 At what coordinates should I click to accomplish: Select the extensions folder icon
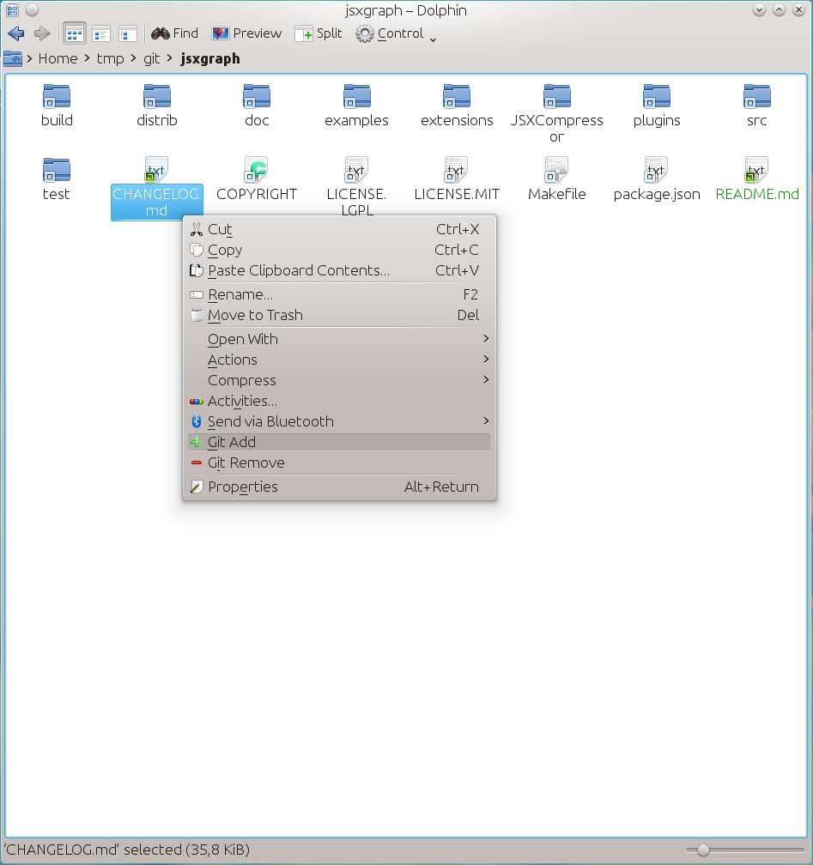[457, 96]
